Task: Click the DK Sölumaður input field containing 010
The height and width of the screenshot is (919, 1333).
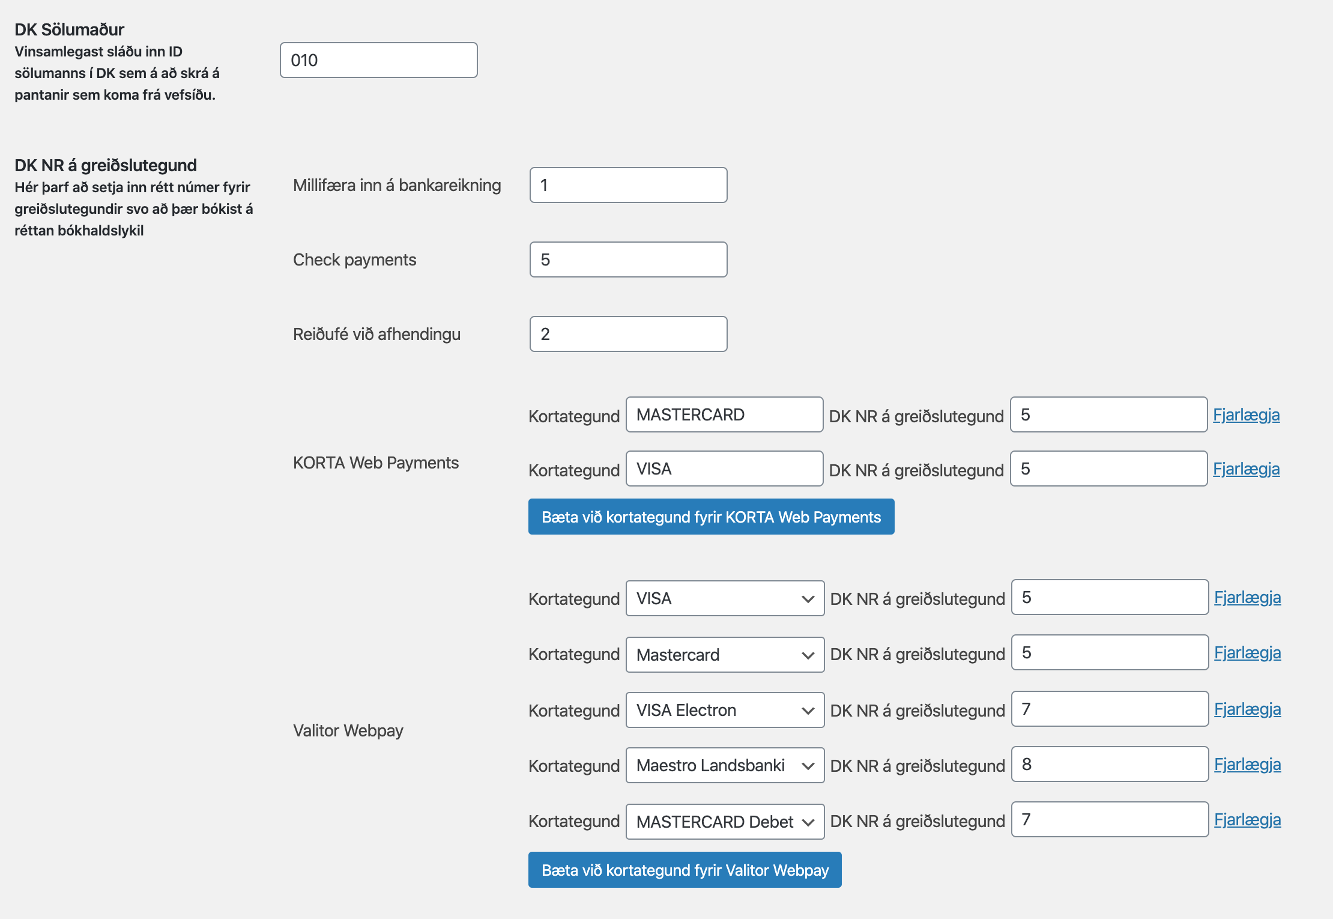Action: coord(379,60)
